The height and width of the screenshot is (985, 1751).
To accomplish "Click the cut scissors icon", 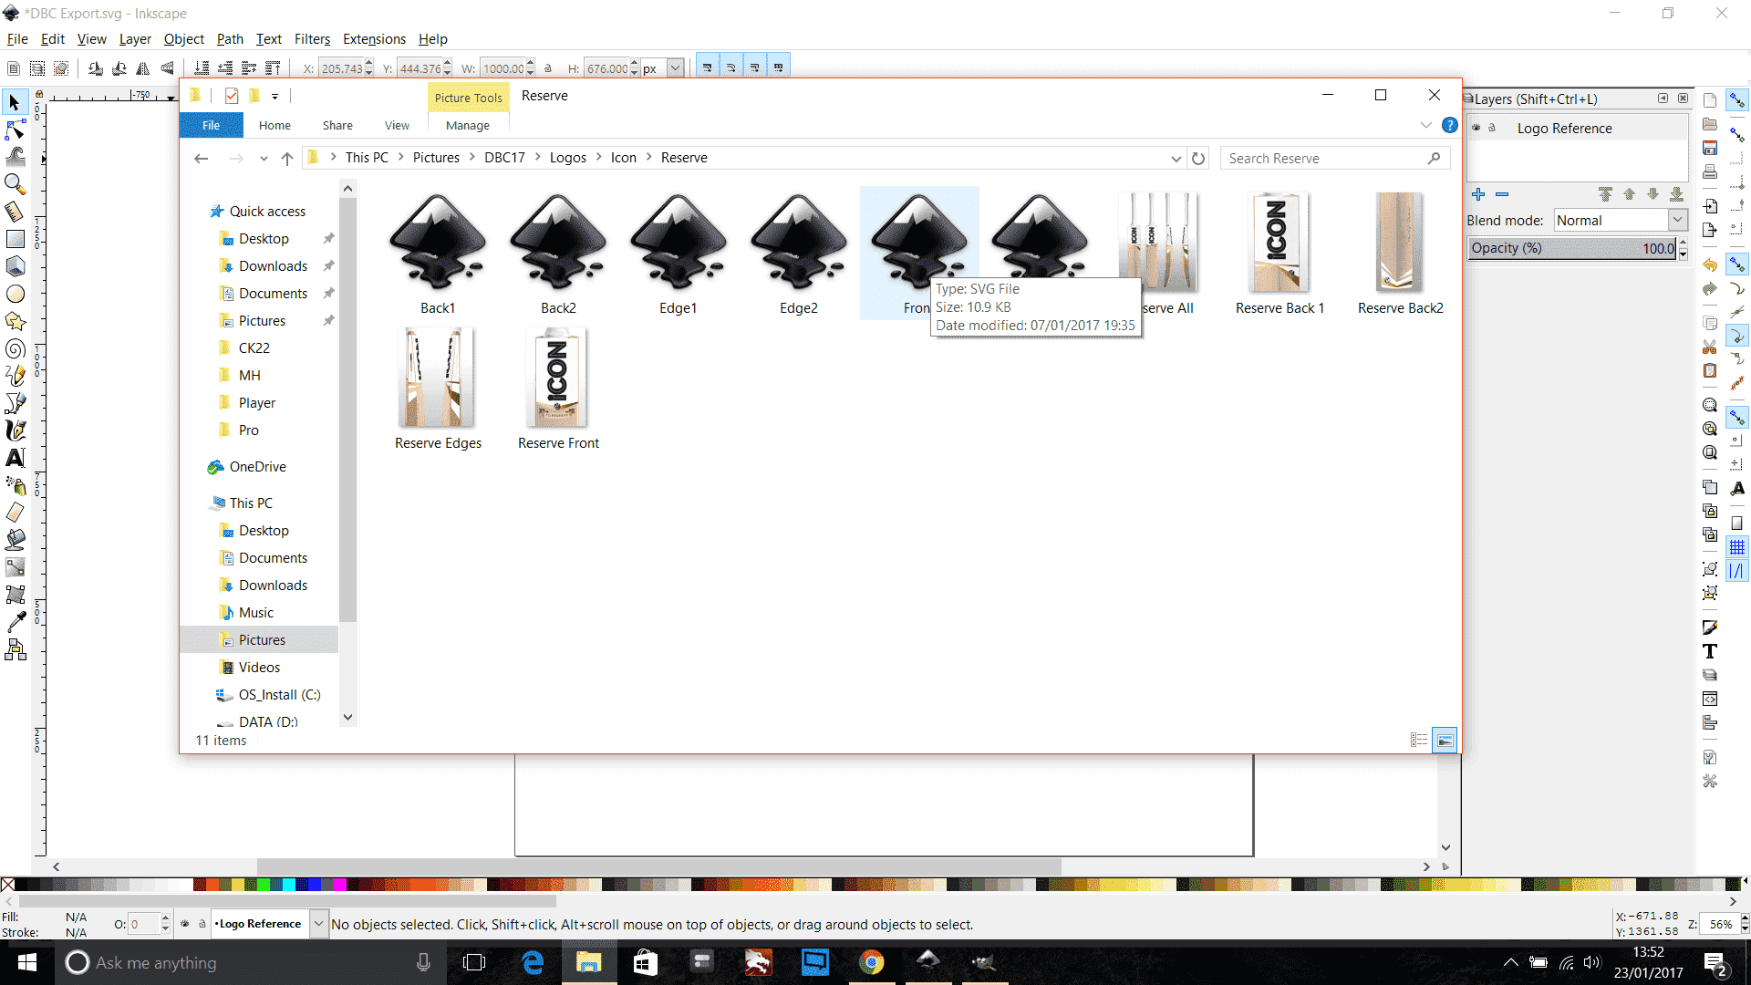I will pyautogui.click(x=1710, y=347).
